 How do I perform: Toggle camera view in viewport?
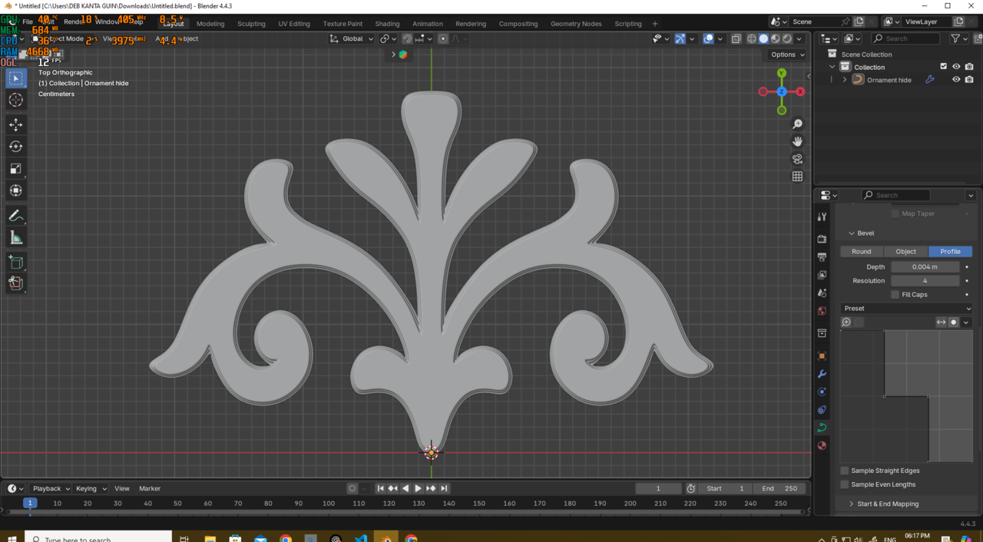click(797, 159)
